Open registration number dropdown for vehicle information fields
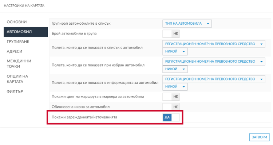Image resolution: width=273 pixels, height=145 pixels. 214,79
